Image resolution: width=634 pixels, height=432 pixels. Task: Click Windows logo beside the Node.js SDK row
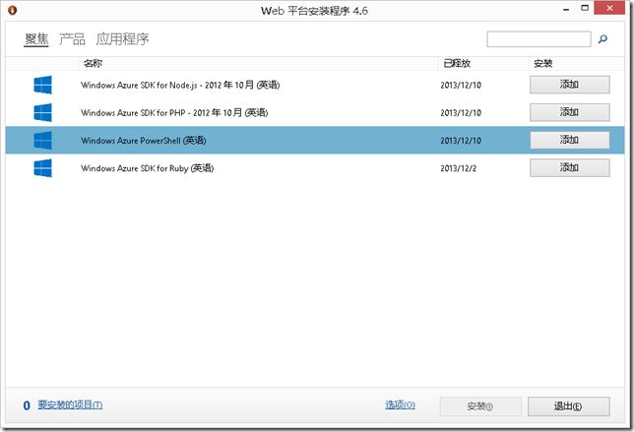click(x=43, y=85)
